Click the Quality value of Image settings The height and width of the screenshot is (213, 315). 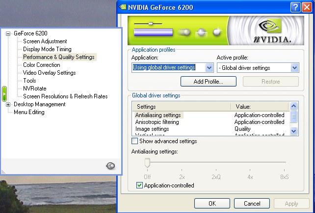[x=242, y=129]
